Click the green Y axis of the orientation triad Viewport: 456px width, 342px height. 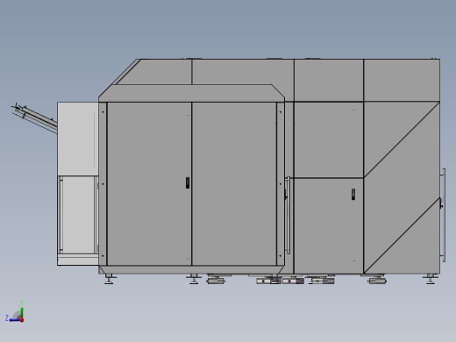[22, 312]
